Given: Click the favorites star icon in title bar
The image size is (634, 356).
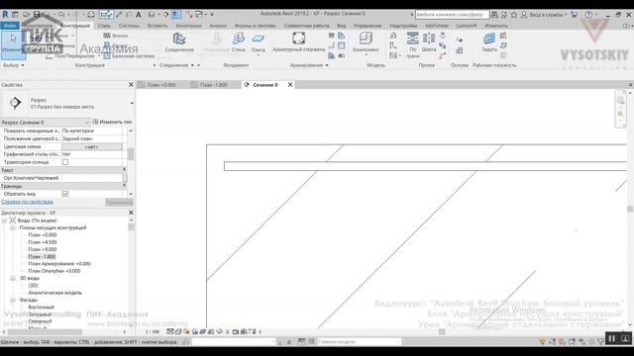Looking at the screenshot, I should (514, 15).
